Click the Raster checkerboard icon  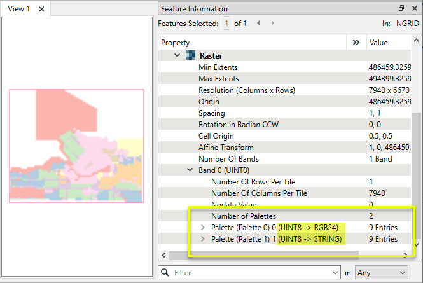pyautogui.click(x=190, y=56)
